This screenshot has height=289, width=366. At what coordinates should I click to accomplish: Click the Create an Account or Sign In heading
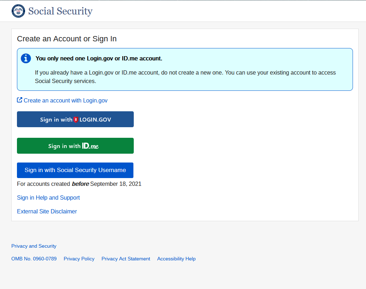(x=67, y=39)
